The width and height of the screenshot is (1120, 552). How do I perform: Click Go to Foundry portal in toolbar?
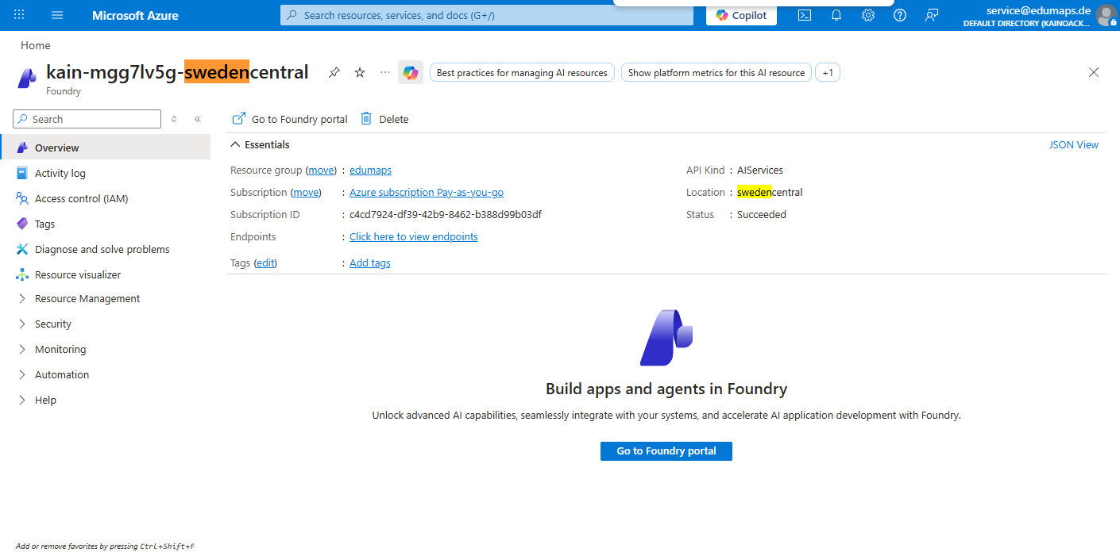click(x=290, y=119)
